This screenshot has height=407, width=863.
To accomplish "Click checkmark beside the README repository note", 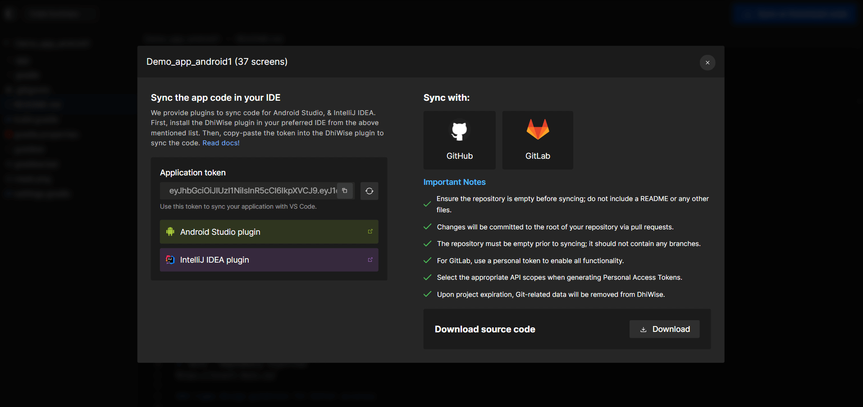I will click(427, 204).
